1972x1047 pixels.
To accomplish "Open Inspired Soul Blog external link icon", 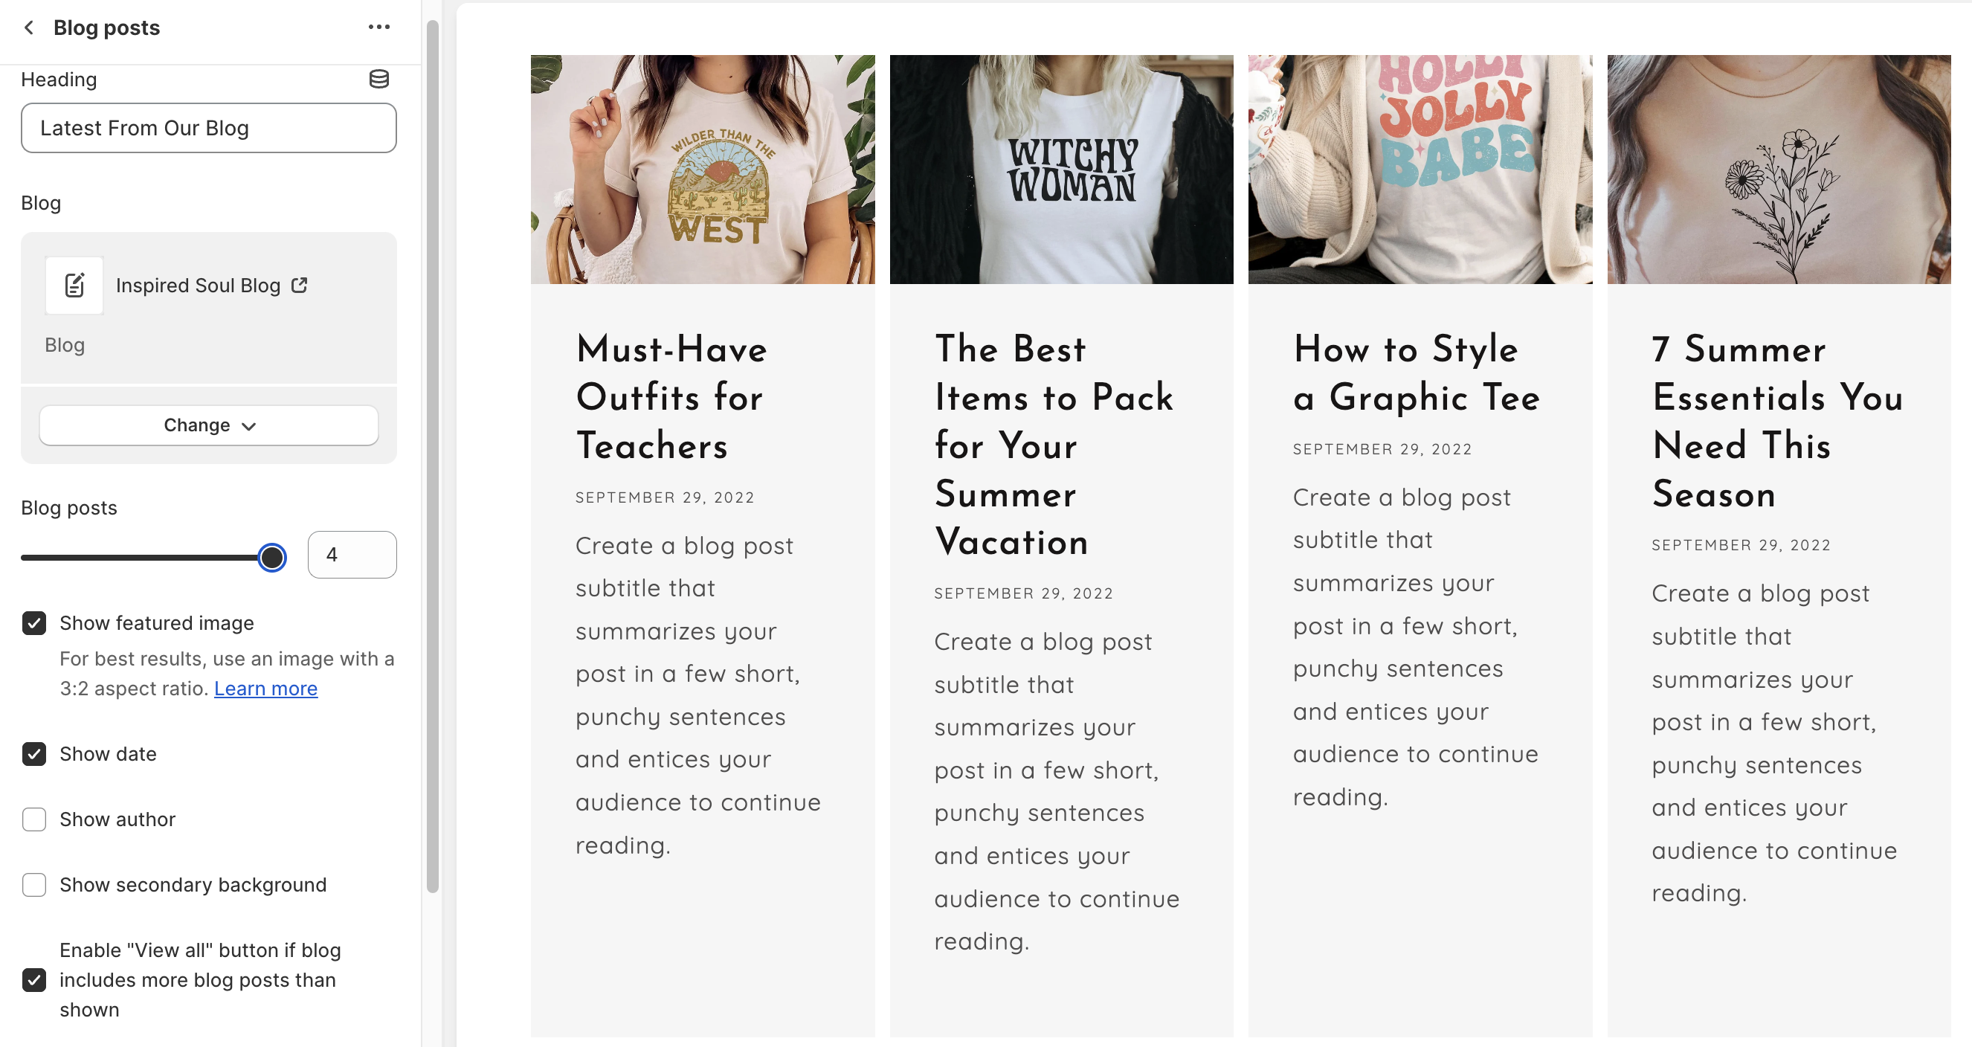I will [x=300, y=285].
